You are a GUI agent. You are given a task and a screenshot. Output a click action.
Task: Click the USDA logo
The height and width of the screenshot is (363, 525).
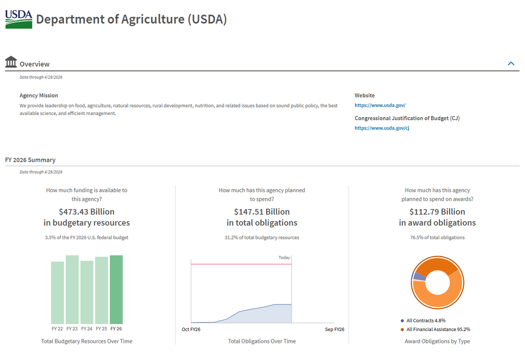pyautogui.click(x=19, y=19)
